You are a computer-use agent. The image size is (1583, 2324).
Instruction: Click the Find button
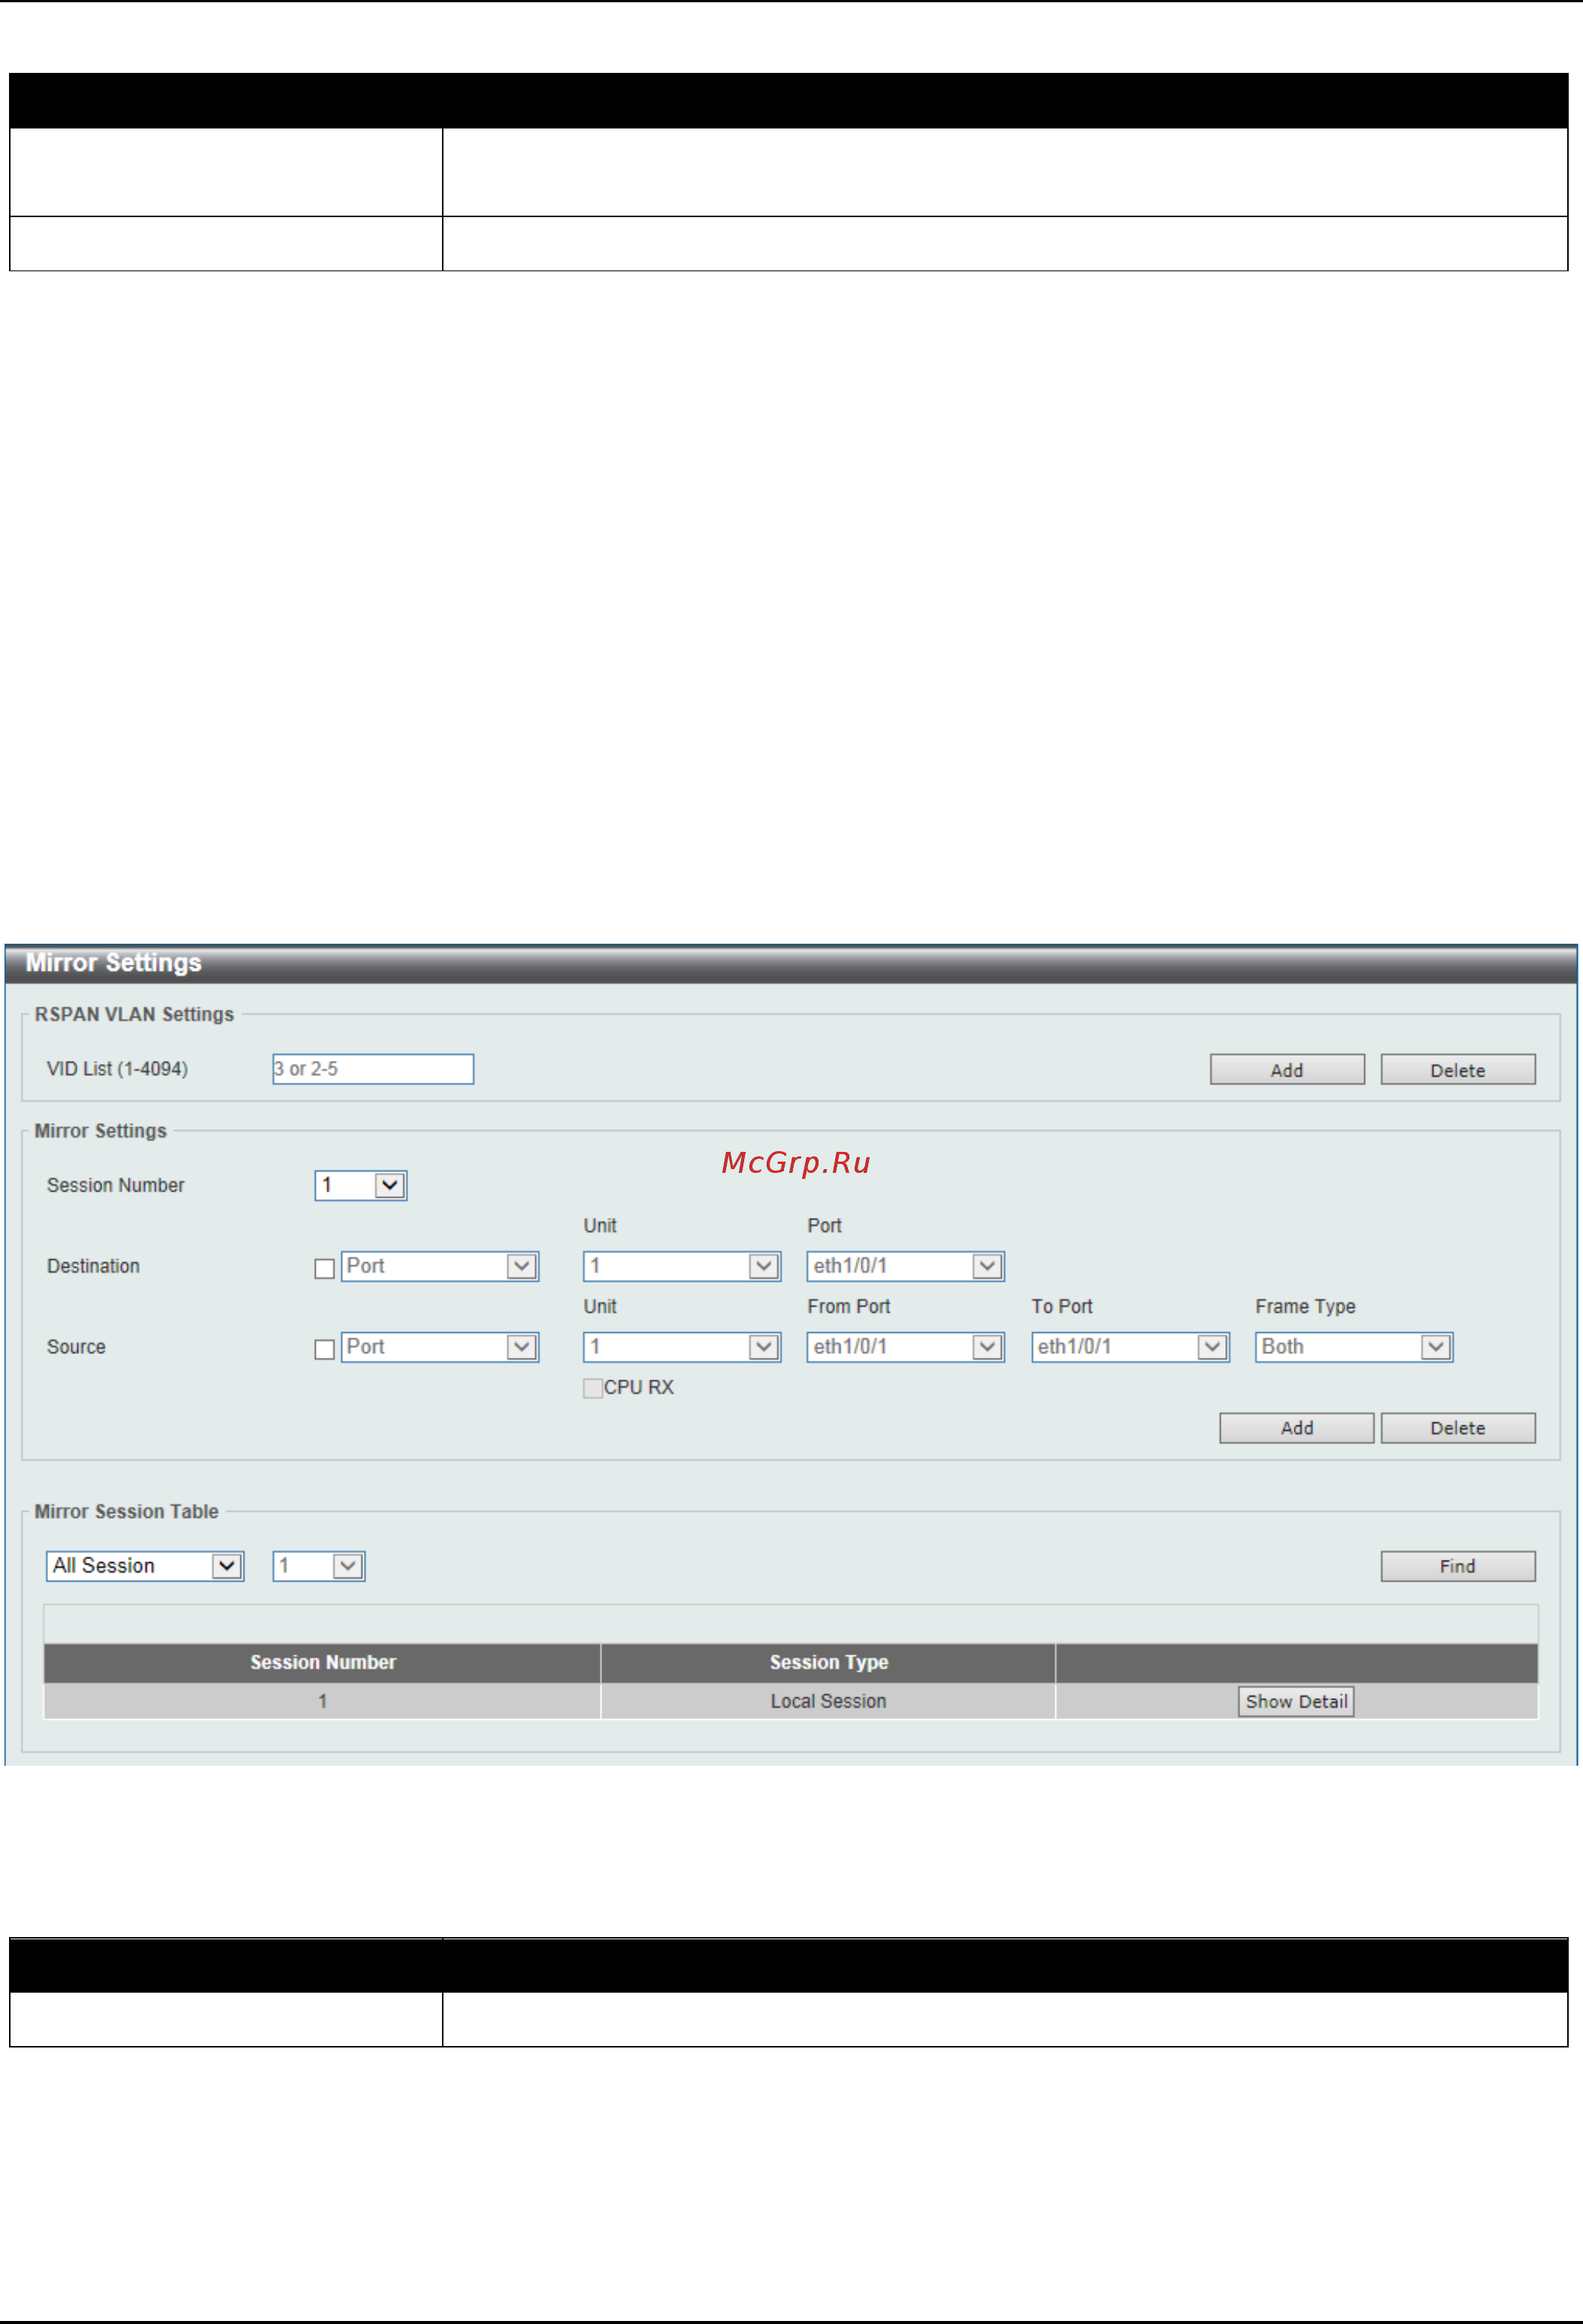click(1457, 1566)
